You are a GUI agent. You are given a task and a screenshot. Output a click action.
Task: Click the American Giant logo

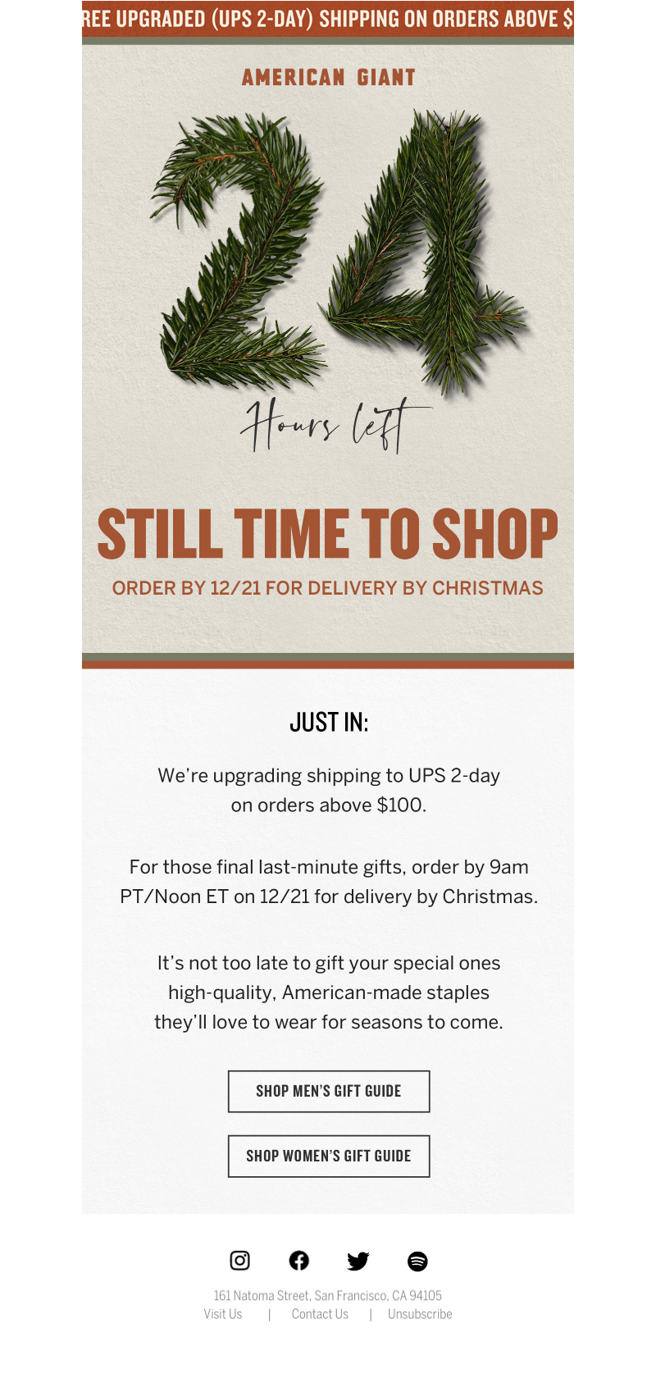329,77
